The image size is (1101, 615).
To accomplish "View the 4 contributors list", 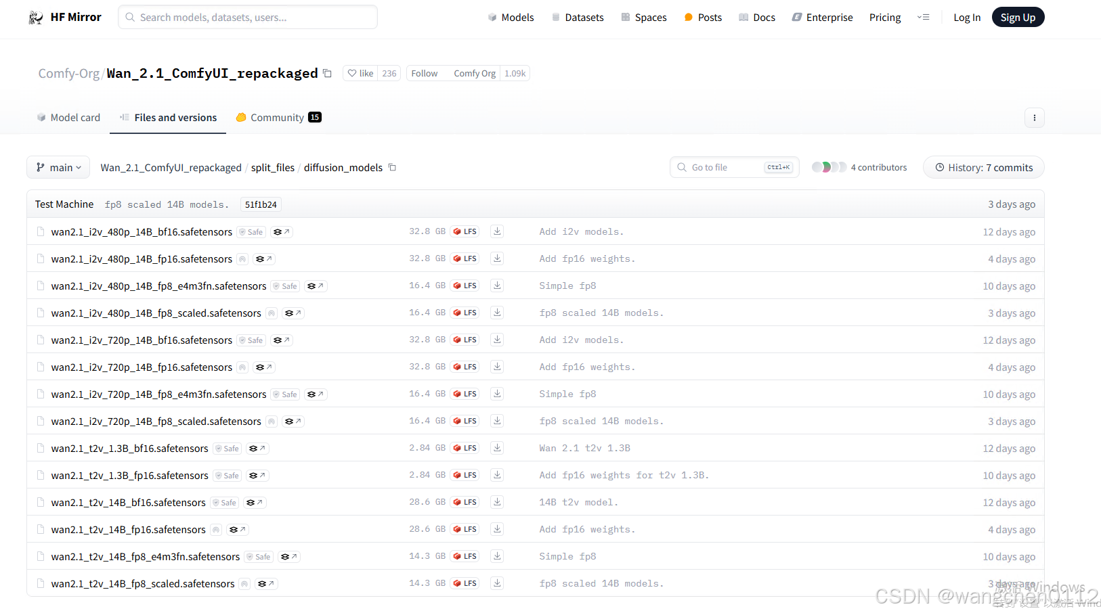I will [x=859, y=167].
